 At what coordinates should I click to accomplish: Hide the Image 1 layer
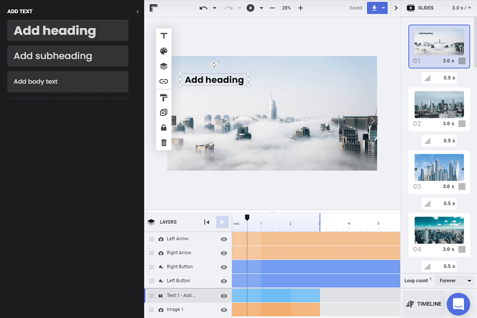tap(224, 310)
